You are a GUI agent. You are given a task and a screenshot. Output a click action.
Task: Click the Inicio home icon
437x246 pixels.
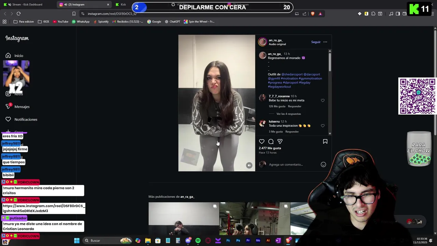8,56
